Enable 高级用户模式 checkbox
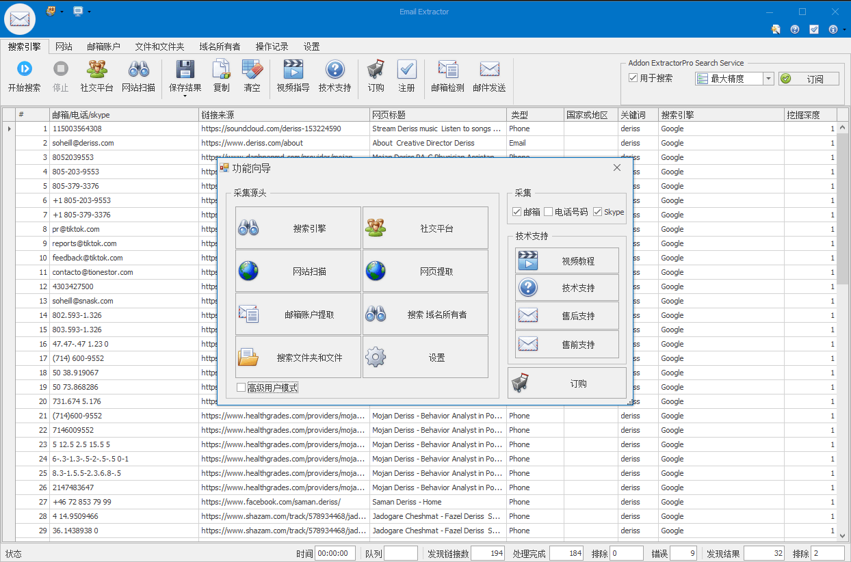 (x=241, y=388)
